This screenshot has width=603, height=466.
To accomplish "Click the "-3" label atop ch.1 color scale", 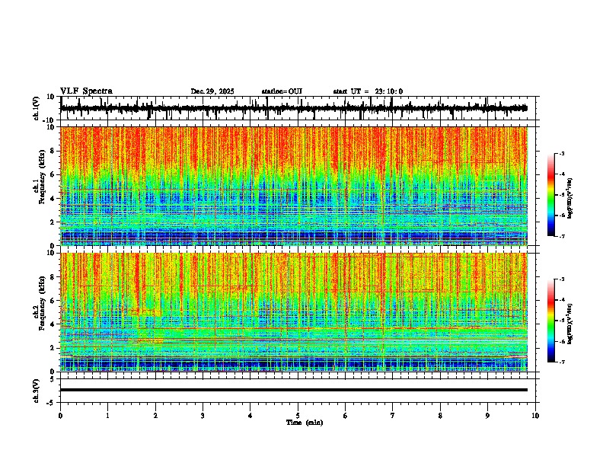I will (562, 154).
